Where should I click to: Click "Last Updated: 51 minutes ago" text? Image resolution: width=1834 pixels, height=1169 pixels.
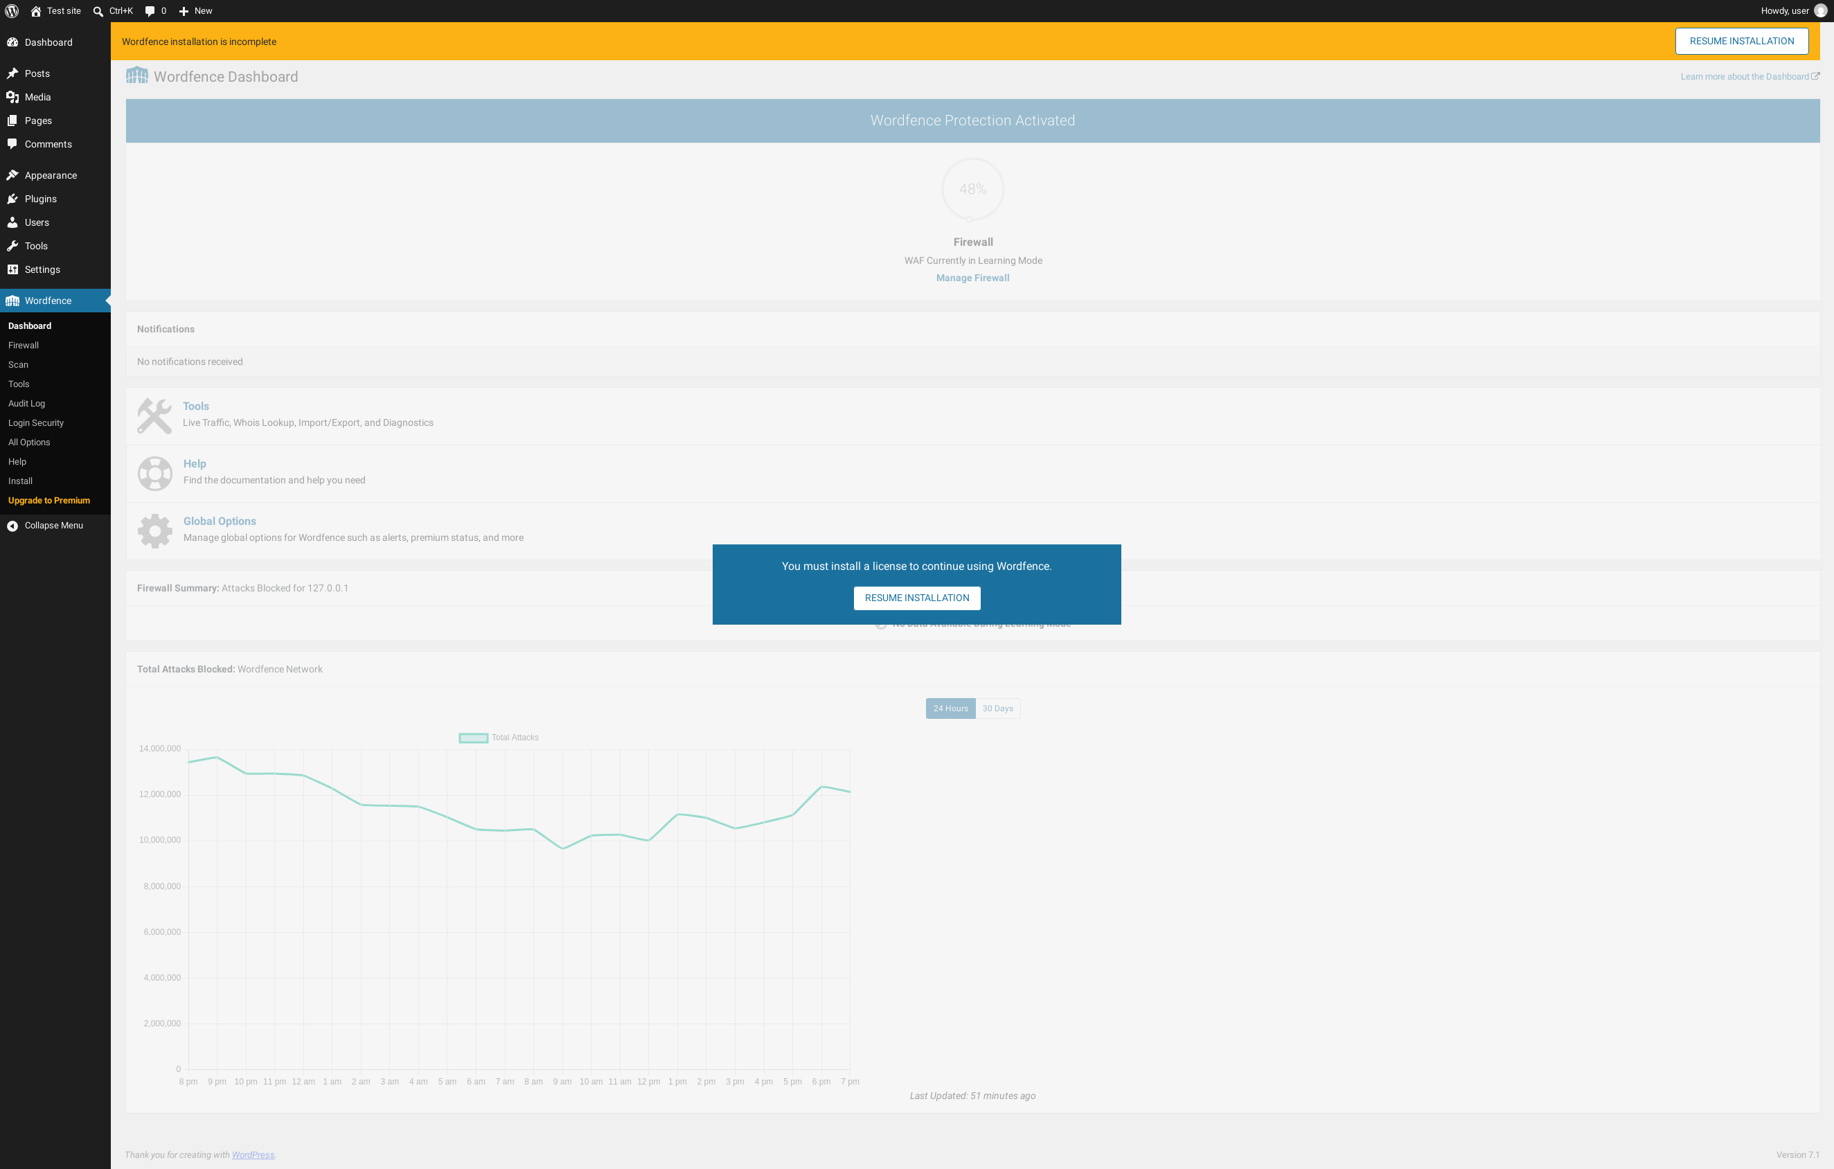point(972,1096)
